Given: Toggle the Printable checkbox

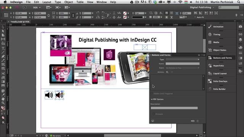Looking at the screenshot, I should [x=154, y=114].
